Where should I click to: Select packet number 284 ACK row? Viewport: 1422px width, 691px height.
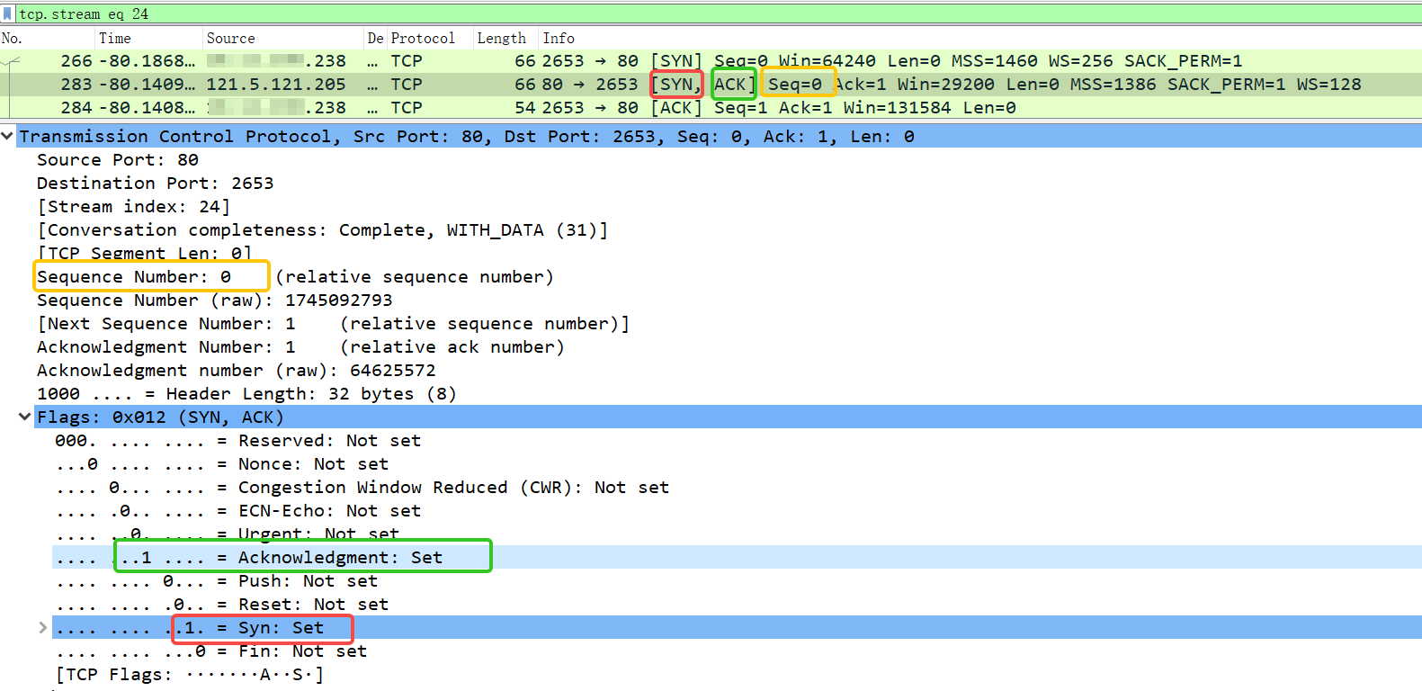tap(711, 107)
